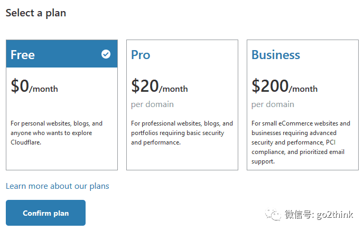Click the Free plan description text
This screenshot has width=364, height=231.
(x=57, y=133)
